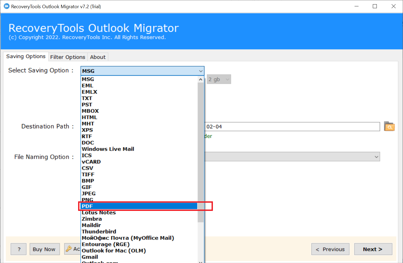403x263 pixels.
Task: Select MHT saving option
Action: point(139,124)
